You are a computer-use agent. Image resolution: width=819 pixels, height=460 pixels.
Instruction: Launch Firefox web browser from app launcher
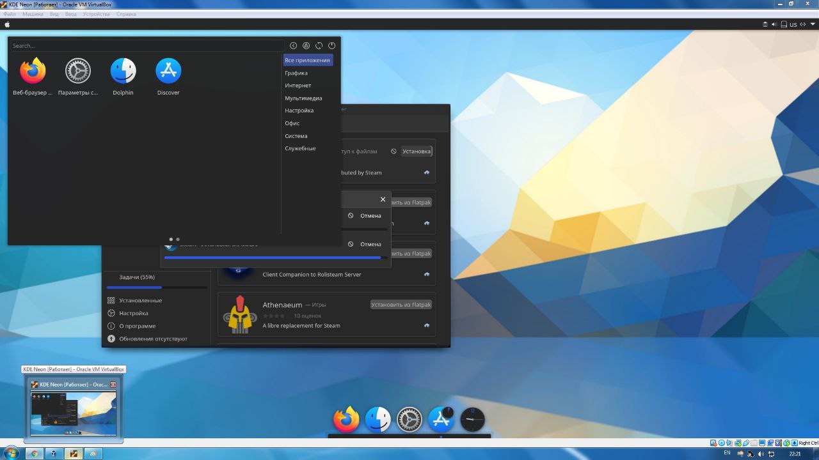point(33,77)
